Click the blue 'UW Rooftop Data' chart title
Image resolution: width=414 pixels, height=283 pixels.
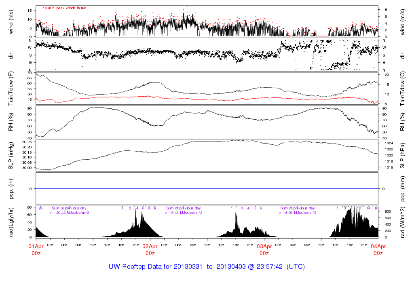[x=207, y=267]
